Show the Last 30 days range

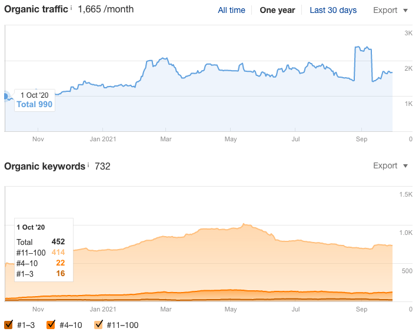pos(333,10)
